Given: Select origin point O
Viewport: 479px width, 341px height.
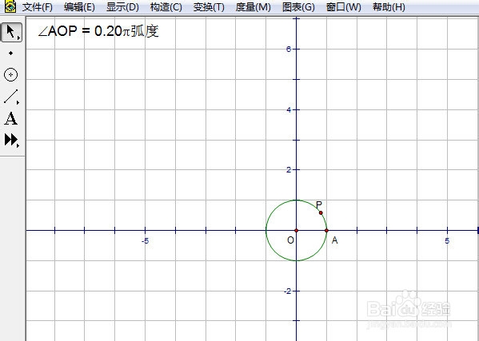Looking at the screenshot, I should click(296, 230).
